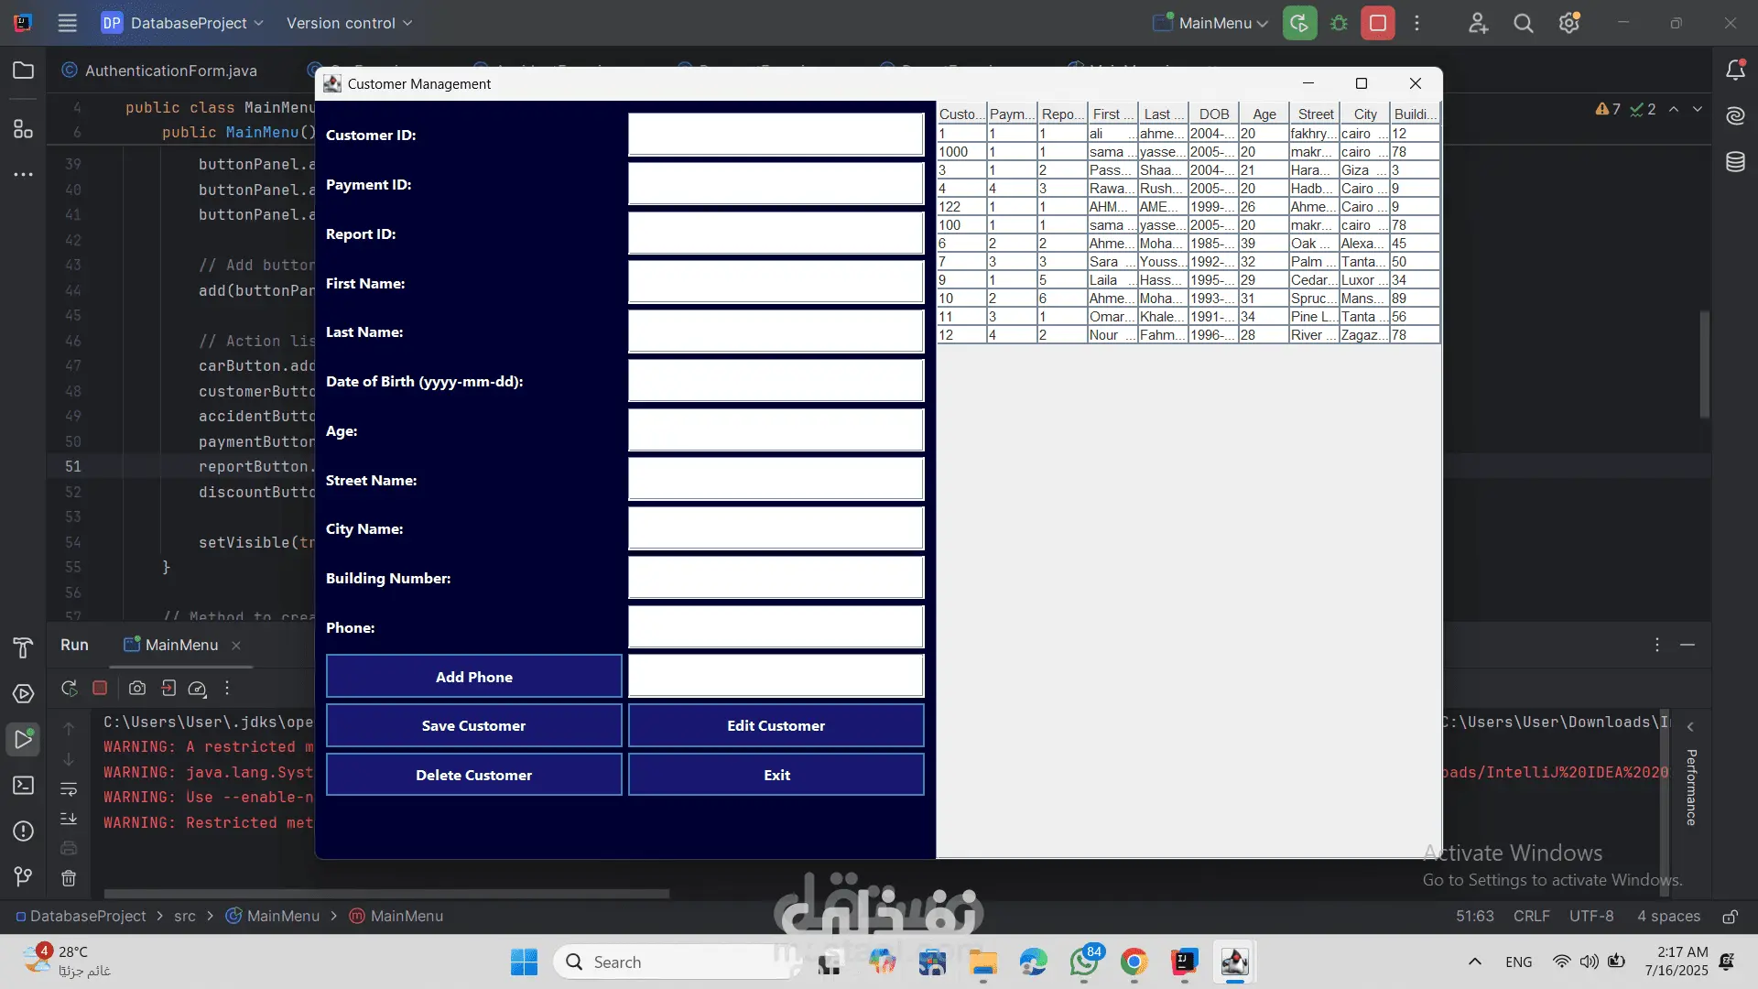Image resolution: width=1758 pixels, height=989 pixels.
Task: Open the Search Everywhere magnifier icon
Action: point(1523,23)
